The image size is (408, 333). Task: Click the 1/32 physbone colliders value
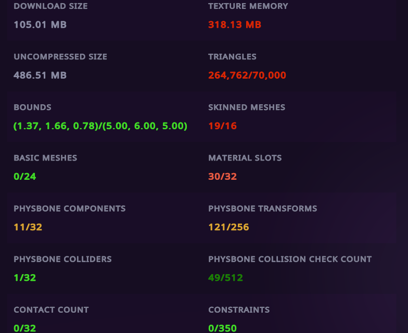[x=25, y=277]
